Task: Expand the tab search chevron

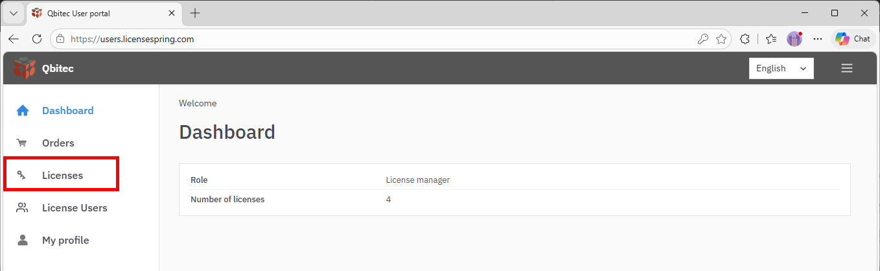Action: coord(13,13)
